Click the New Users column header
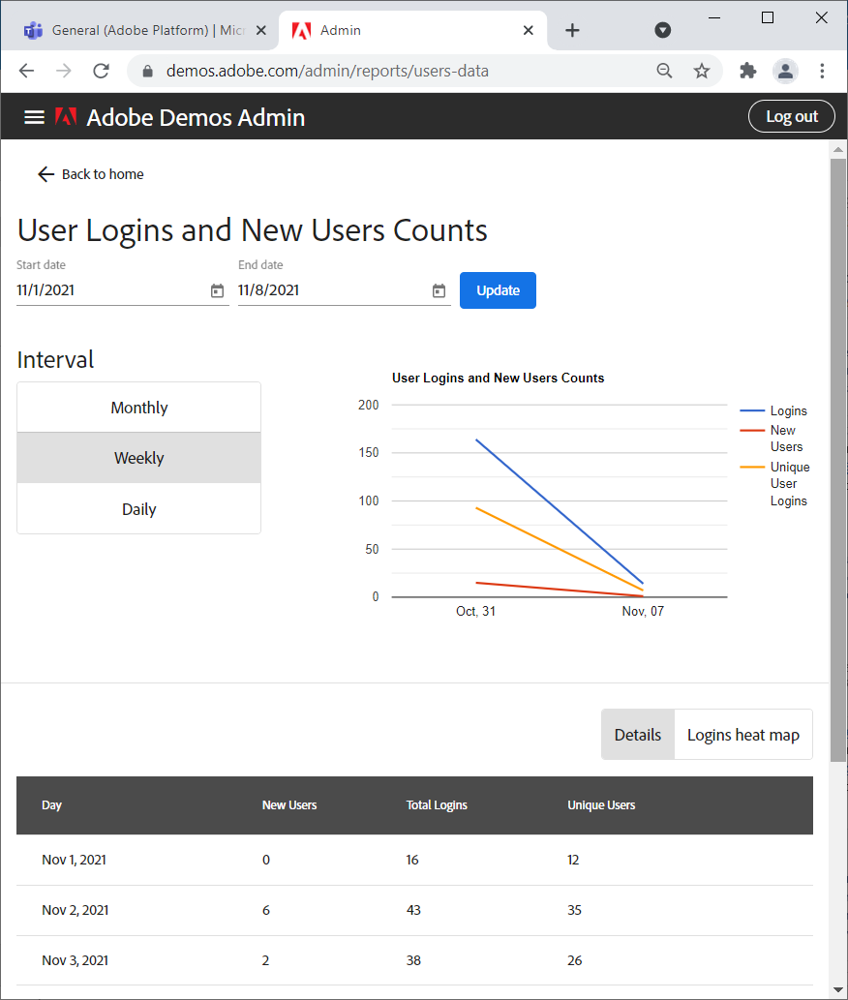 click(x=289, y=804)
